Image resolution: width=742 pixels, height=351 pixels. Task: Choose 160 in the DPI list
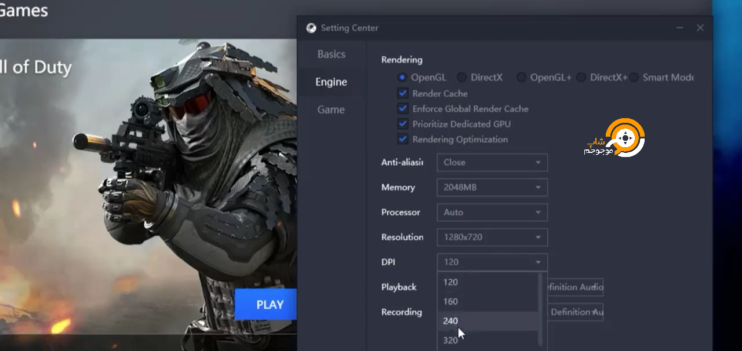coord(488,301)
